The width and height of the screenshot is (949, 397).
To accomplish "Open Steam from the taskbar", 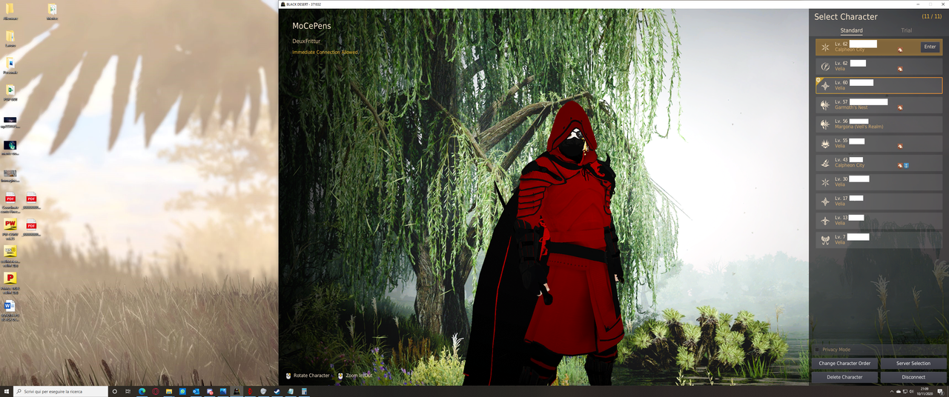I will coord(277,391).
